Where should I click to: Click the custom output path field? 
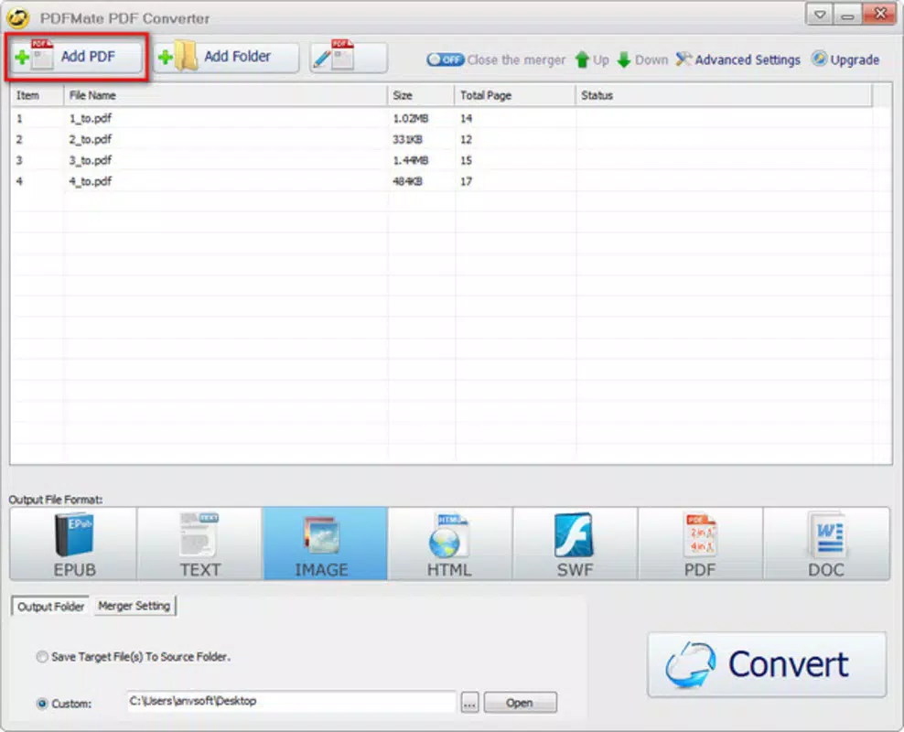(x=291, y=702)
